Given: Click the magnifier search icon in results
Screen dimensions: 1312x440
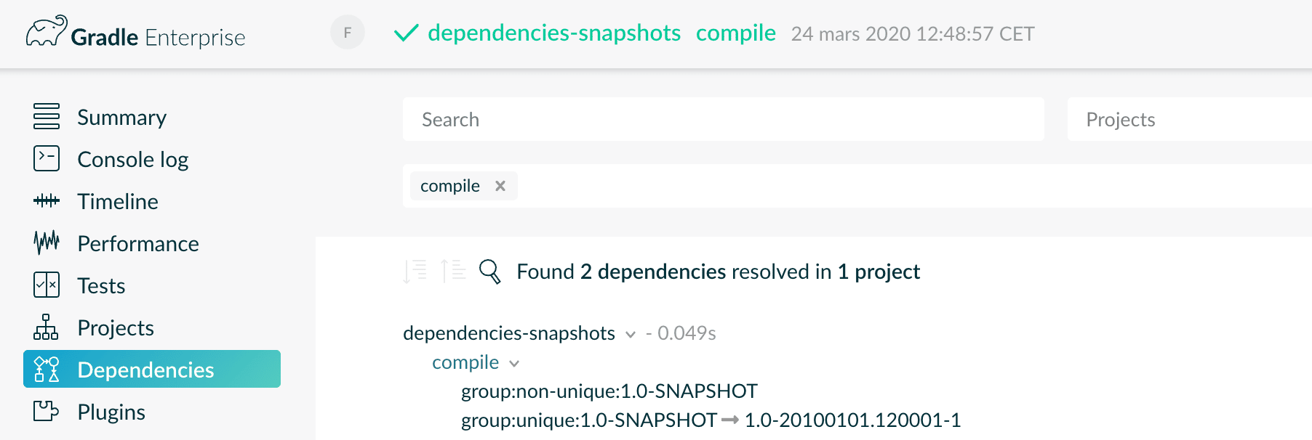Looking at the screenshot, I should tap(490, 272).
